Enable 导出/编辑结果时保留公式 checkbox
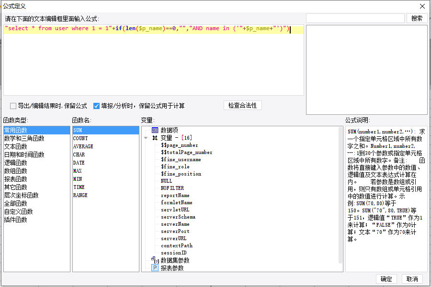431x287 pixels. tap(13, 106)
